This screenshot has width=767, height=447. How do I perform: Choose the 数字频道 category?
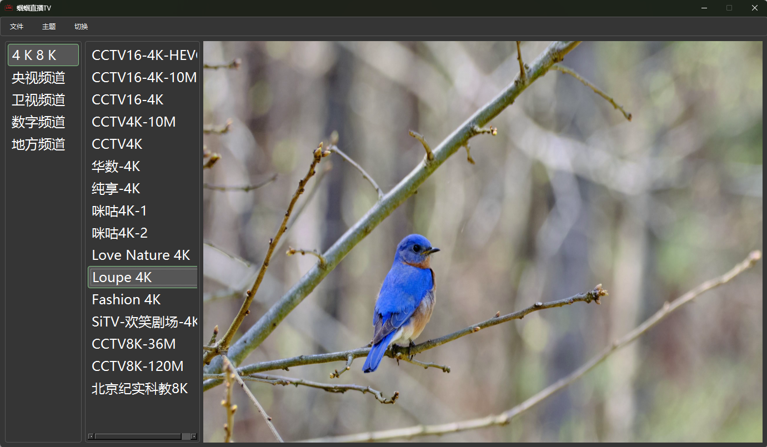pyautogui.click(x=39, y=122)
